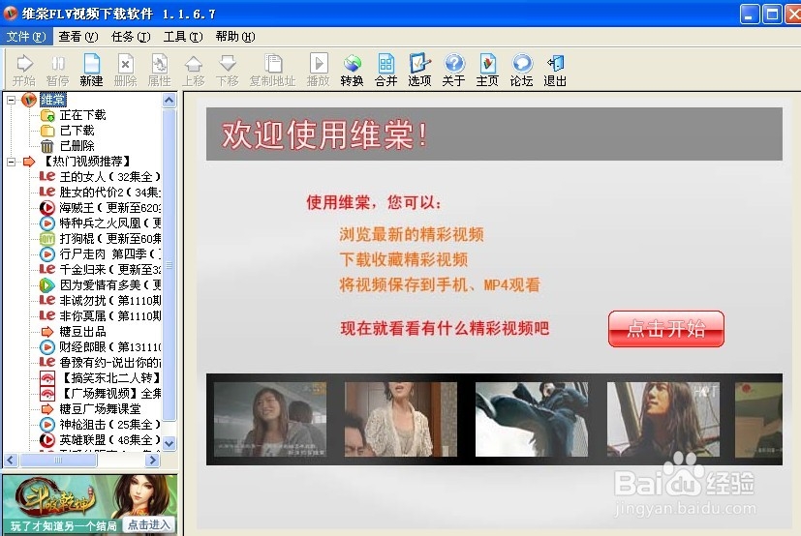801x536 pixels.
Task: Select 王的女人 in the tree
Action: click(109, 177)
